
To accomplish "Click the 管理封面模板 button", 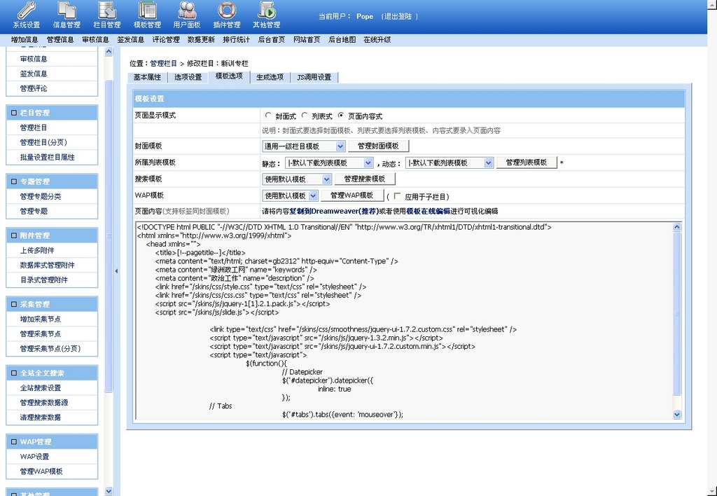I will coord(378,146).
